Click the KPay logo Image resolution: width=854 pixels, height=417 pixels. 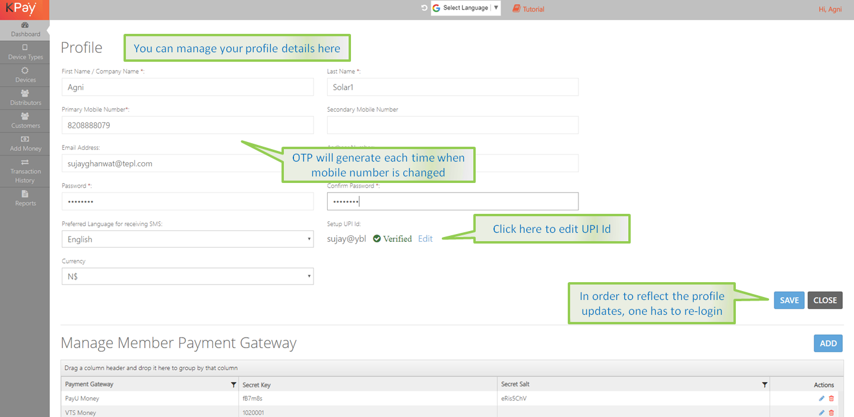click(21, 9)
